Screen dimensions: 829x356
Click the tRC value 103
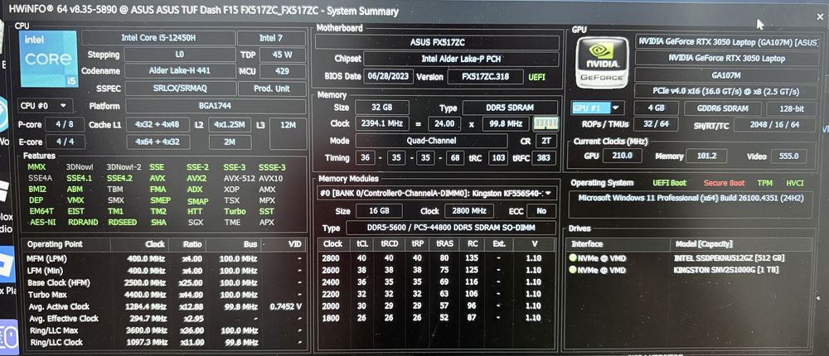coord(497,158)
